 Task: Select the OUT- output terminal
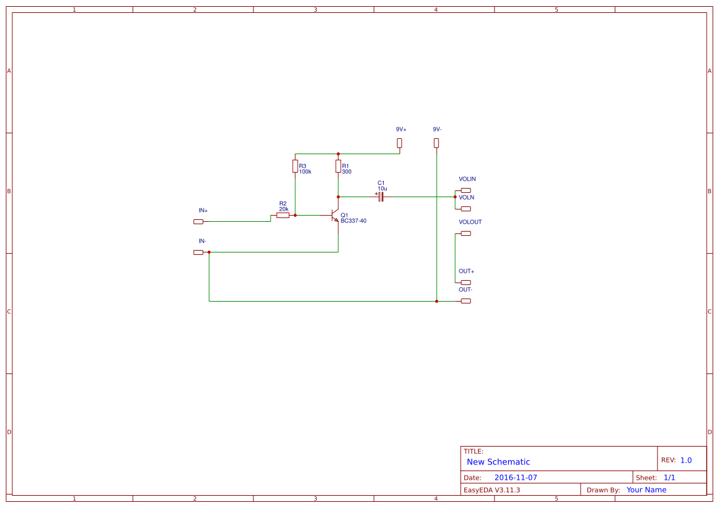(x=465, y=300)
